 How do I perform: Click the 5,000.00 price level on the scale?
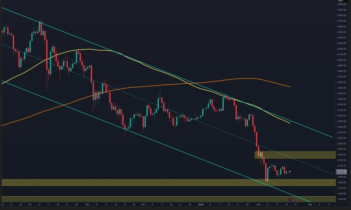click(341, 5)
